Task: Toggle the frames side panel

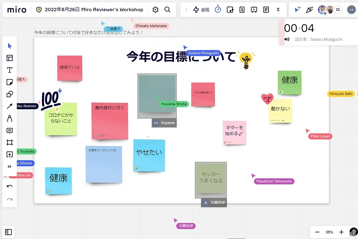Action: (8, 232)
